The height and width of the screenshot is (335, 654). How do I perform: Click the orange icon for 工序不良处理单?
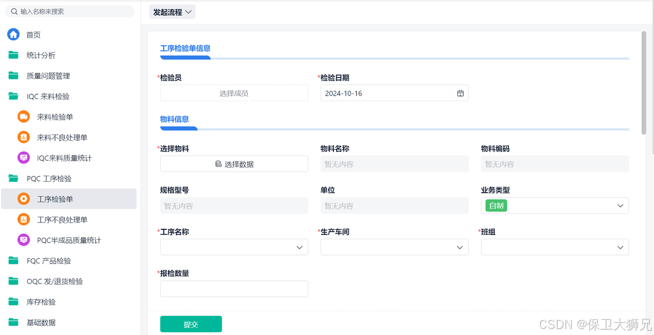[x=23, y=220]
